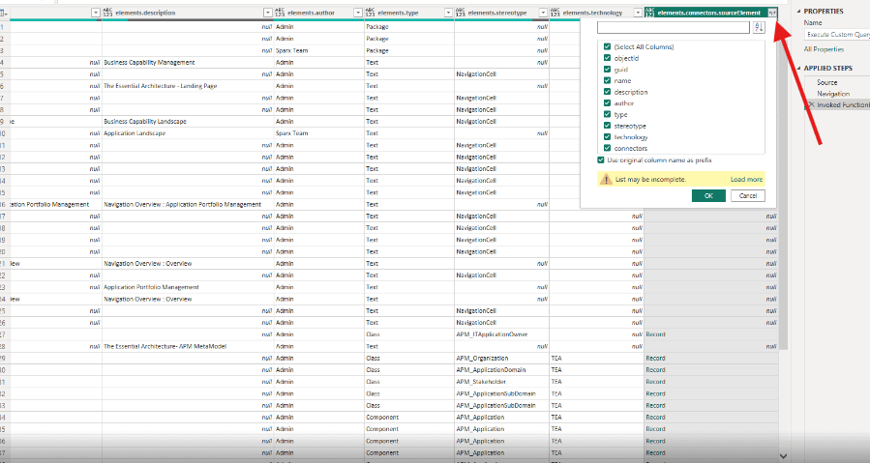Click the OK button

pyautogui.click(x=708, y=195)
